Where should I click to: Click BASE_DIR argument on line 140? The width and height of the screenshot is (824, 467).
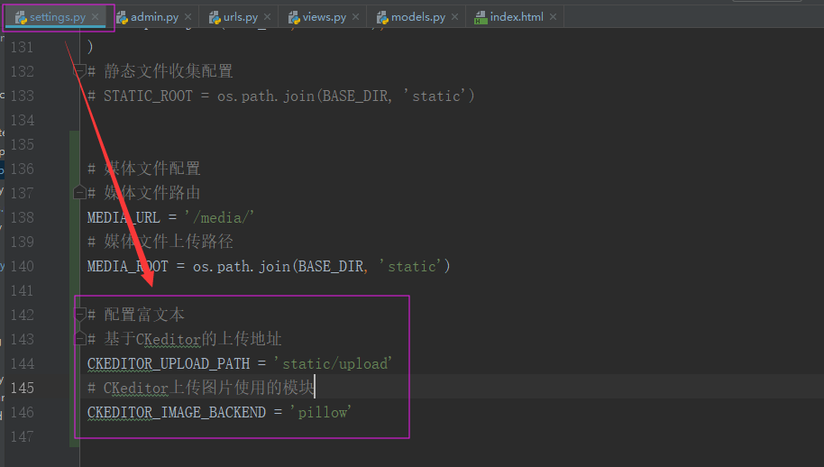pyautogui.click(x=331, y=266)
